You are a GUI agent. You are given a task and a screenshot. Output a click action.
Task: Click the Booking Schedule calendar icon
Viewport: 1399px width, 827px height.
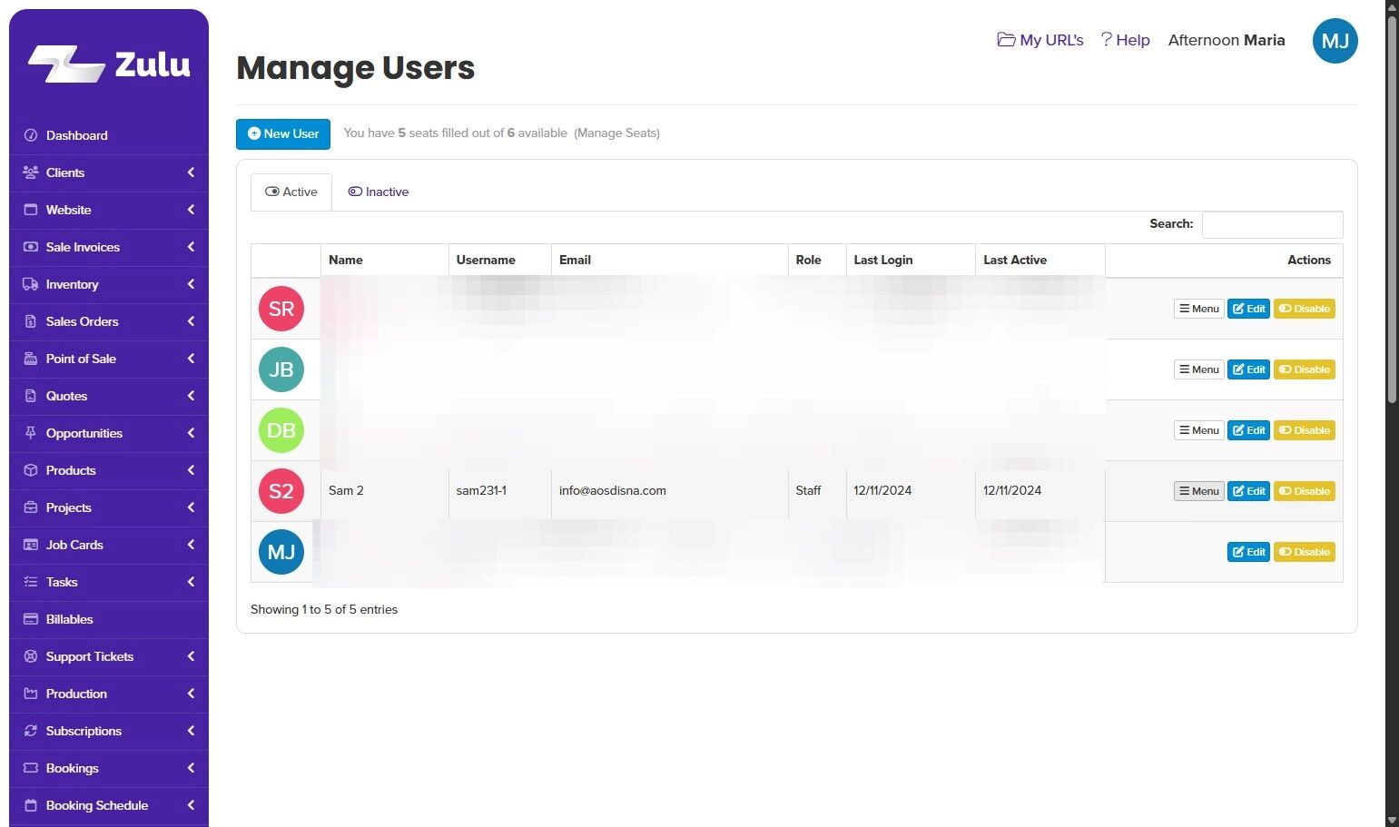tap(30, 805)
